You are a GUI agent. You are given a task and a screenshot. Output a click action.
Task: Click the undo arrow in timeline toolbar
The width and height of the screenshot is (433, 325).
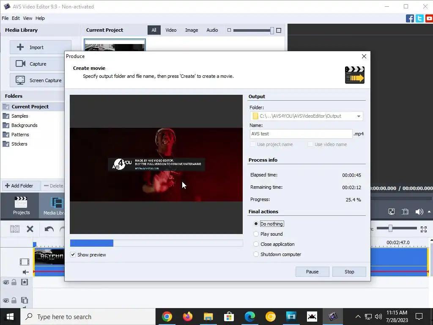click(x=49, y=229)
